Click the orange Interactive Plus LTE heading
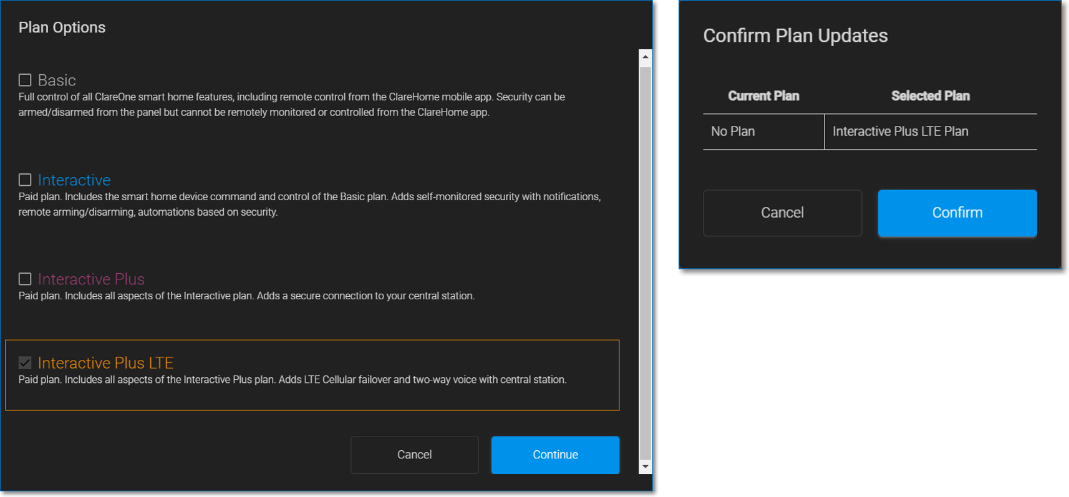This screenshot has height=497, width=1069. [x=105, y=363]
